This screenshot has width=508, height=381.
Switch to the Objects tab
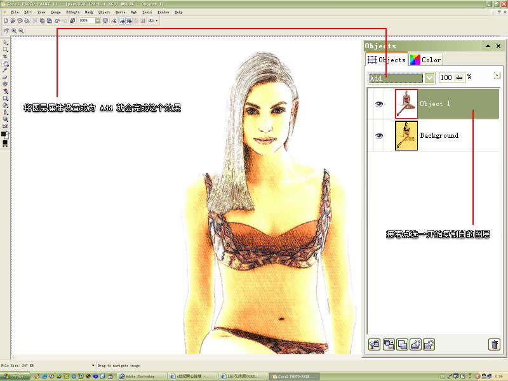tap(387, 60)
